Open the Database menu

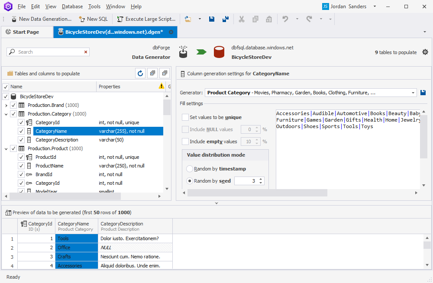point(72,6)
